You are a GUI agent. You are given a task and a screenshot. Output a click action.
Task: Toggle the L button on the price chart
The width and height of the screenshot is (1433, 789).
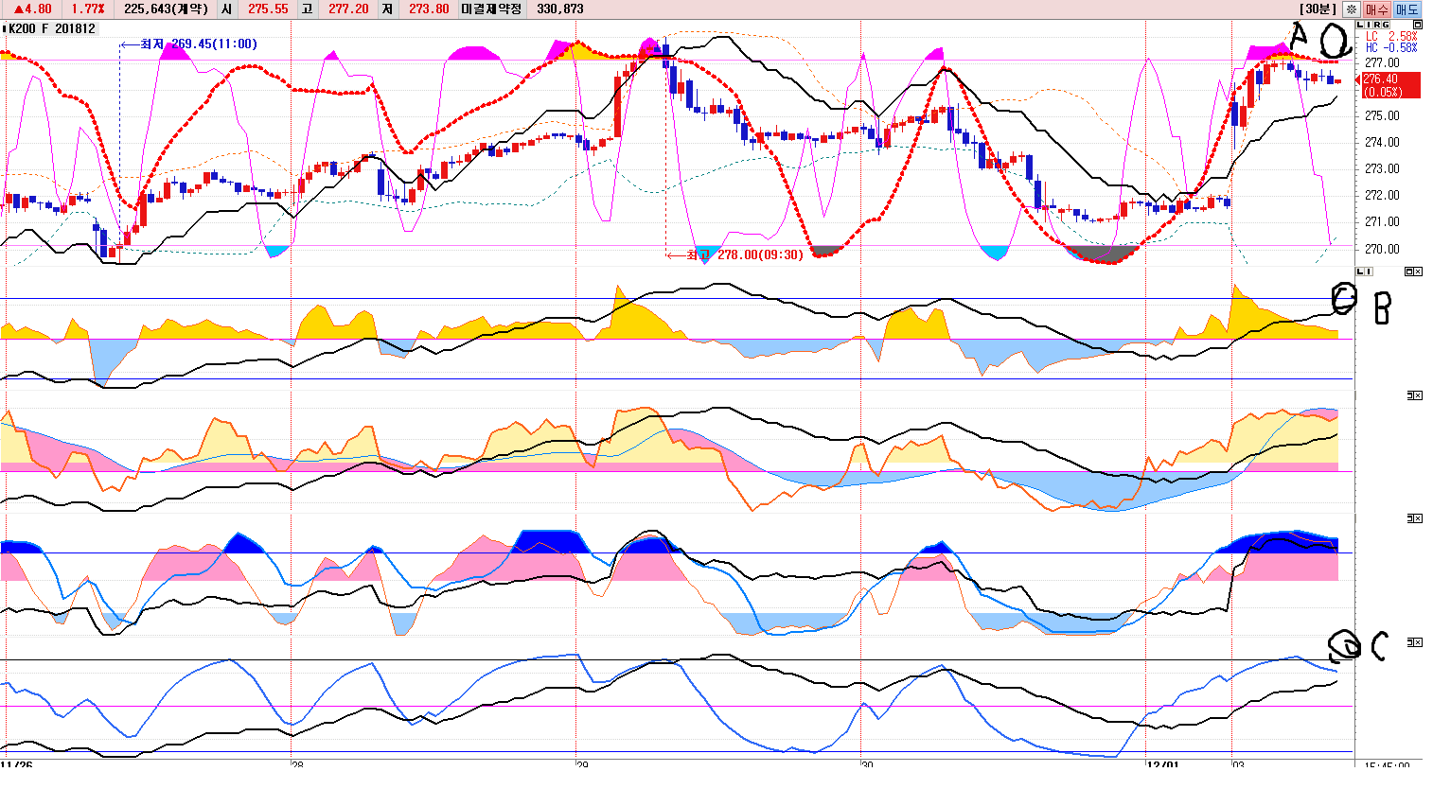coord(1360,24)
